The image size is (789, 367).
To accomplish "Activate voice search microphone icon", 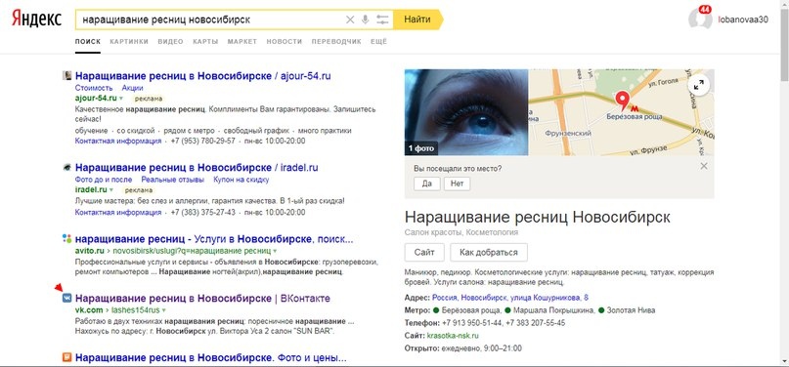I will (366, 20).
